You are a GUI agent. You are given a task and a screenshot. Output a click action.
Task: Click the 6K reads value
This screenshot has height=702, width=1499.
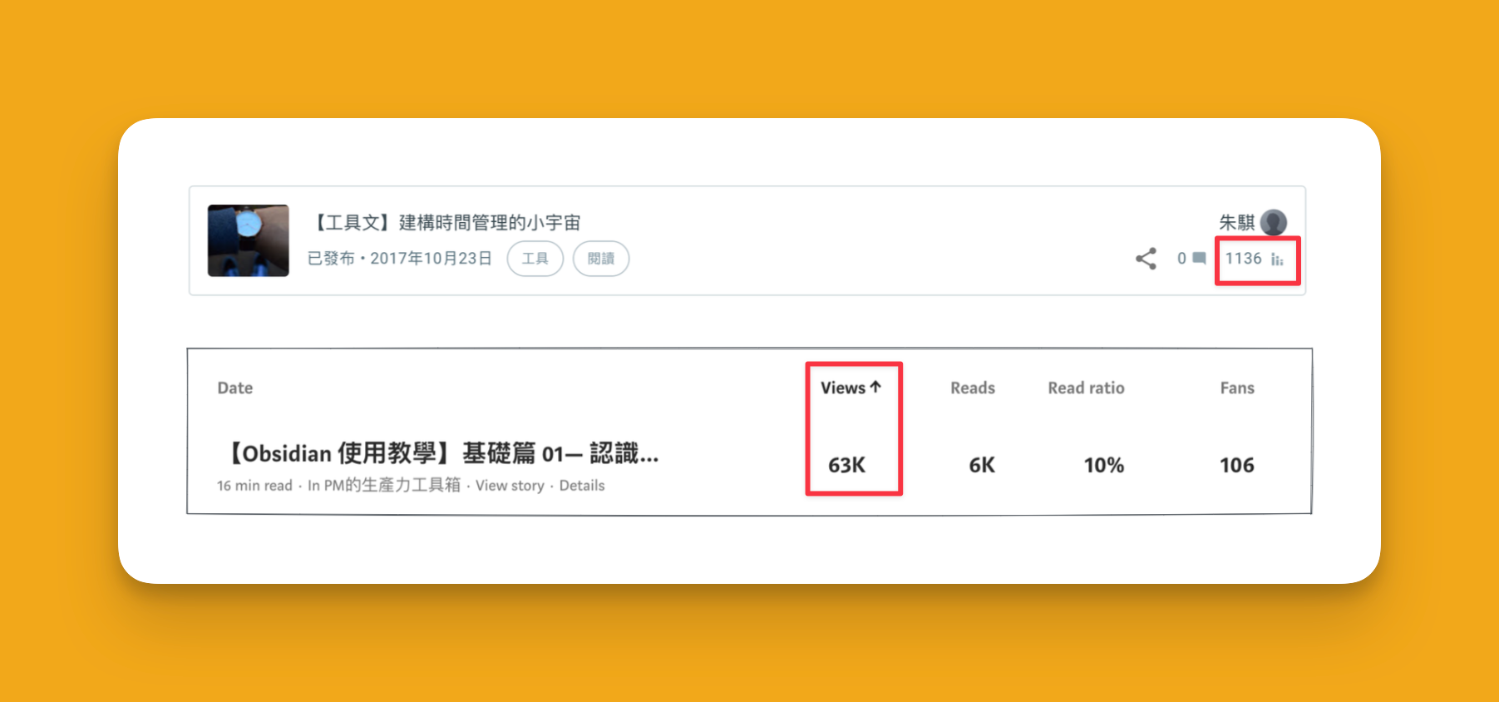[x=982, y=465]
